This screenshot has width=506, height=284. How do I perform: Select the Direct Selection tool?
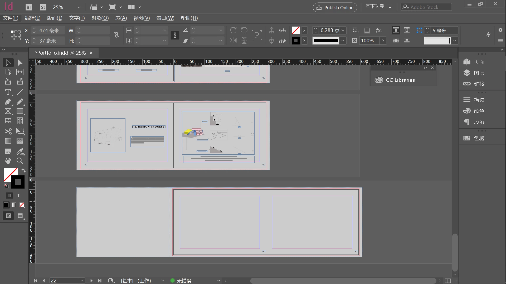pyautogui.click(x=20, y=63)
